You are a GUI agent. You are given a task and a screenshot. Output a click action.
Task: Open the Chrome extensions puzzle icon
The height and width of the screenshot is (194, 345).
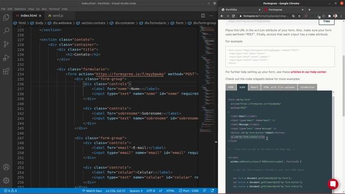[x=329, y=16]
